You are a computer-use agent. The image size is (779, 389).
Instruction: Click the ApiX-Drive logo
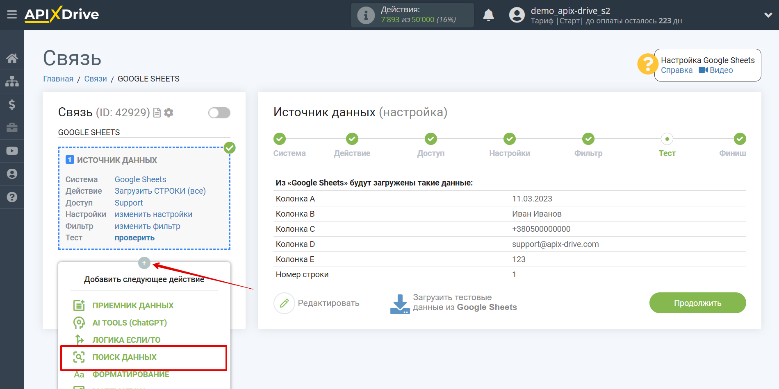pyautogui.click(x=61, y=14)
